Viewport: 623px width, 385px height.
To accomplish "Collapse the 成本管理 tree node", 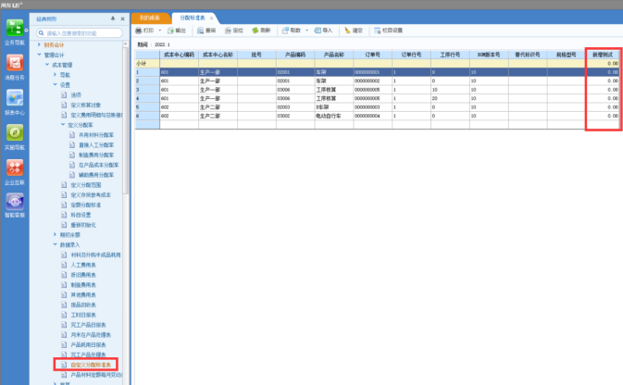I will click(x=47, y=65).
